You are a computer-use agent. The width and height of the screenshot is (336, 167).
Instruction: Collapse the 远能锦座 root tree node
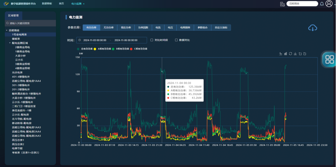pos(7,30)
